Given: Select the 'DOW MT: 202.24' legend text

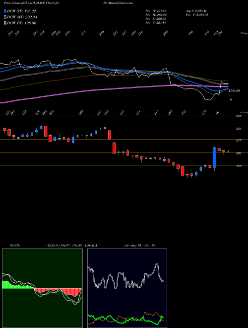Looking at the screenshot, I should tap(22, 17).
